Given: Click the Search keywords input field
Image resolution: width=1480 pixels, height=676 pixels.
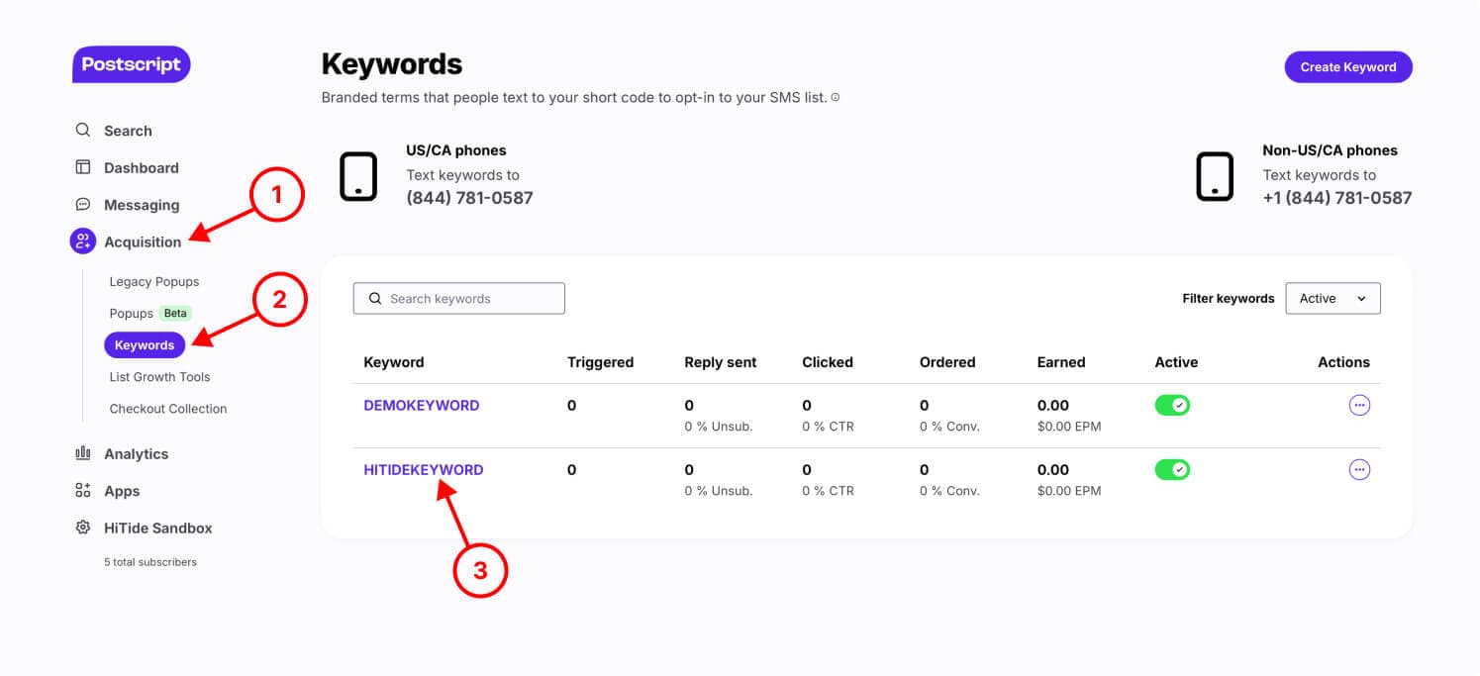Looking at the screenshot, I should point(459,299).
